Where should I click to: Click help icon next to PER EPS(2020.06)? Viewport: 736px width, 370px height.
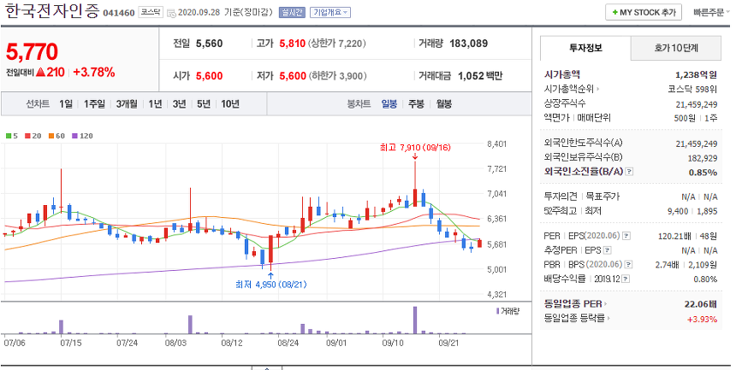626,236
